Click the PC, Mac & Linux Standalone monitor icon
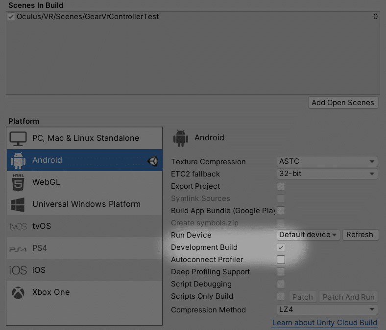This screenshot has height=330, width=386. click(18, 138)
